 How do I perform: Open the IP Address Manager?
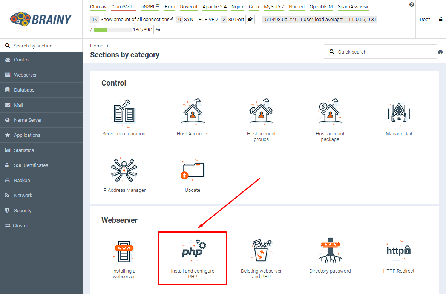[124, 175]
